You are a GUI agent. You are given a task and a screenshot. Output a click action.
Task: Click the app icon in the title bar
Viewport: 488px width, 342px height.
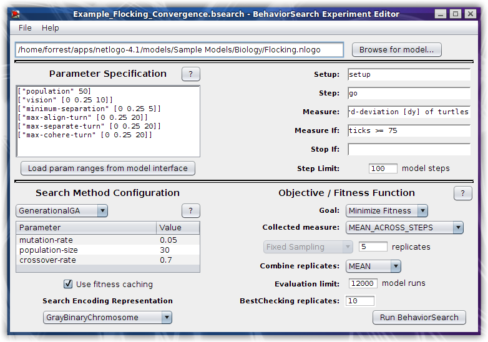click(16, 14)
